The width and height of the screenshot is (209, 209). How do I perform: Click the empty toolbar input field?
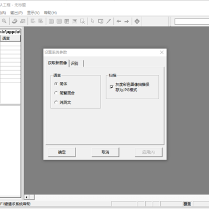192,21
